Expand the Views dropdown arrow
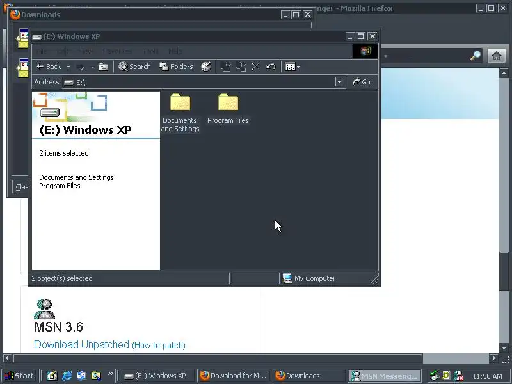Image resolution: width=512 pixels, height=384 pixels. click(x=298, y=67)
